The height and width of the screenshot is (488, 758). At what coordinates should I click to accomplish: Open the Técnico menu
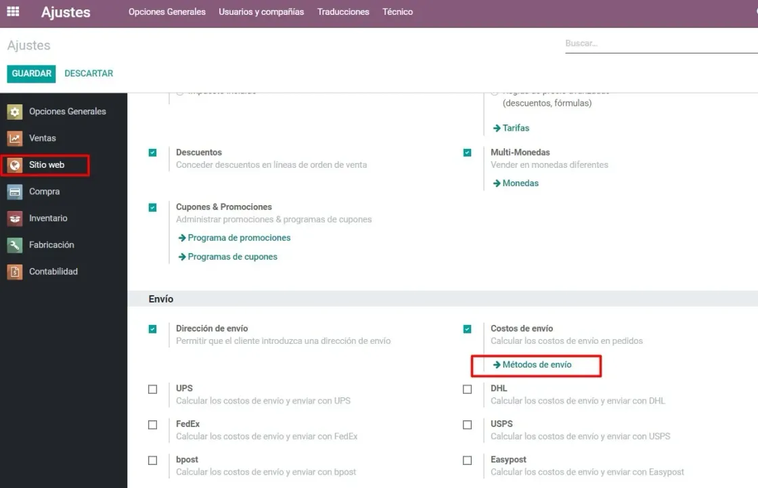tap(397, 12)
